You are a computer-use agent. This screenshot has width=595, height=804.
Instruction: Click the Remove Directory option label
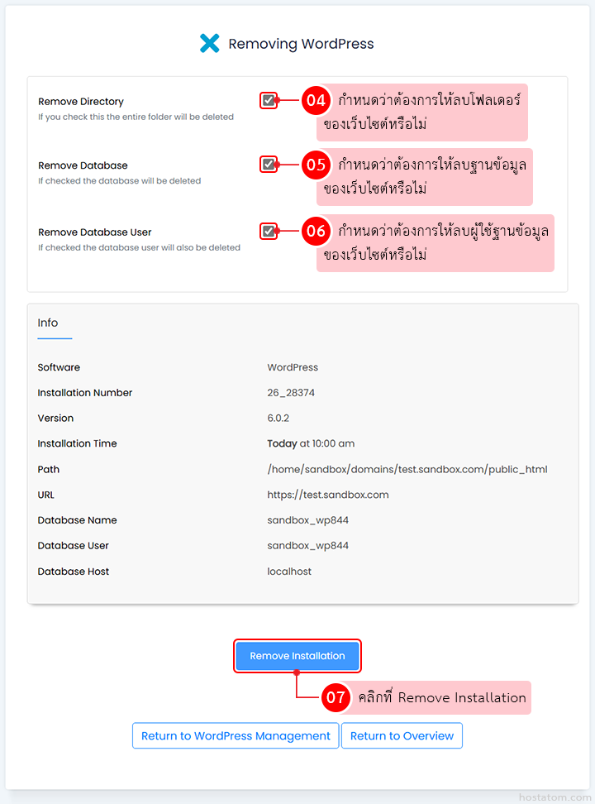81,102
